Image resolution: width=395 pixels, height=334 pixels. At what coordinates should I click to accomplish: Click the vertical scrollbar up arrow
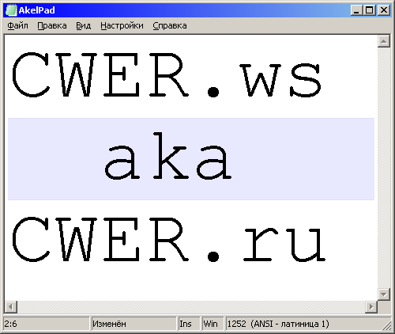tap(384, 41)
